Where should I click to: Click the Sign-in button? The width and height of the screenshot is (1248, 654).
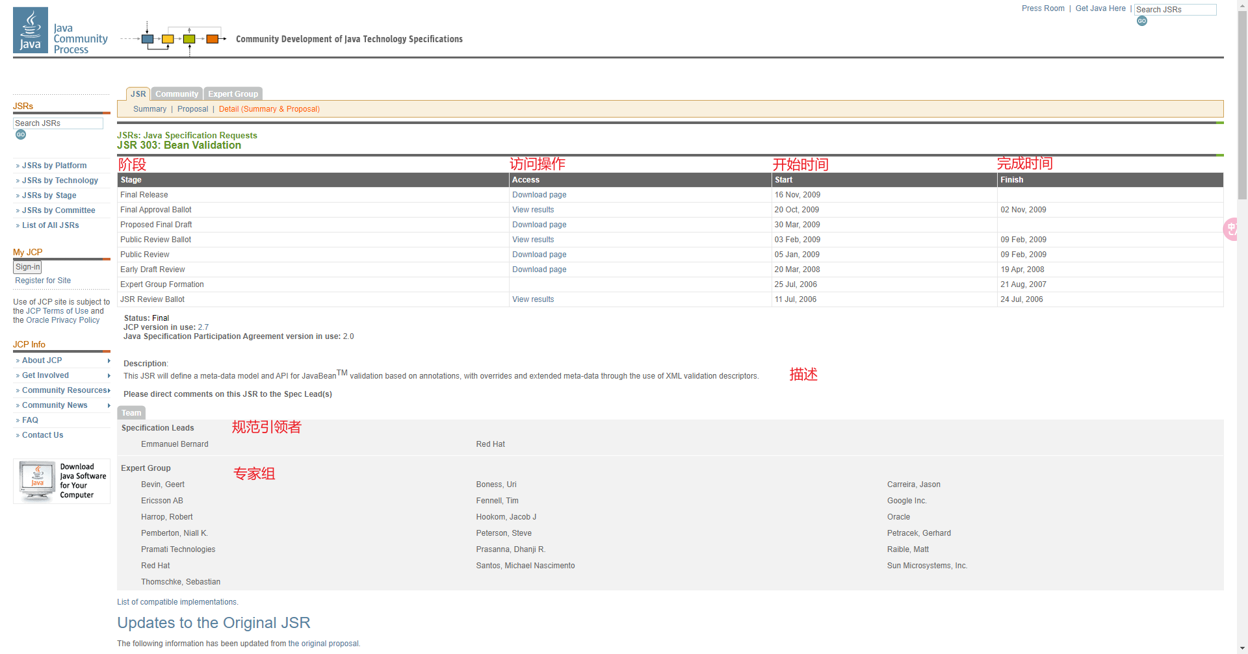pyautogui.click(x=27, y=267)
